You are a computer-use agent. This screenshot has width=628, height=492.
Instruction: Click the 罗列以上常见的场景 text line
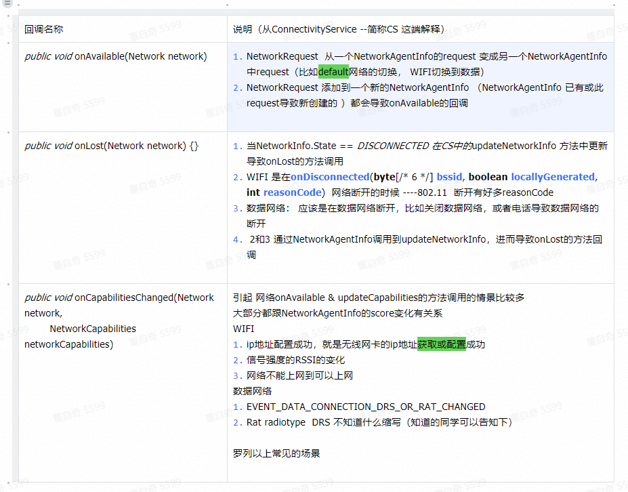click(x=278, y=453)
